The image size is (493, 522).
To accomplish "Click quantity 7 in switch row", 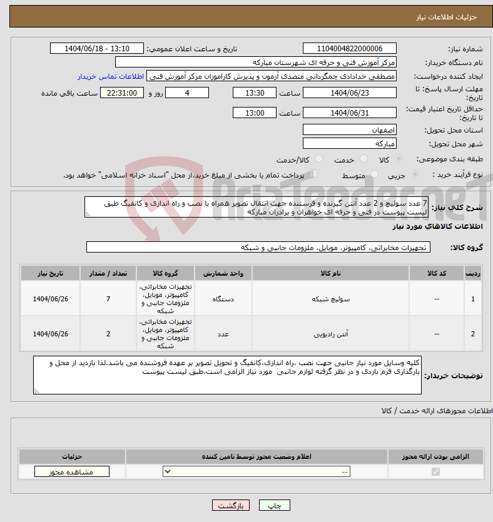I will tap(108, 299).
